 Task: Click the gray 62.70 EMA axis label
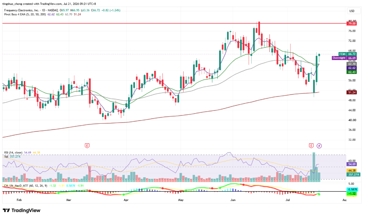[351, 64]
